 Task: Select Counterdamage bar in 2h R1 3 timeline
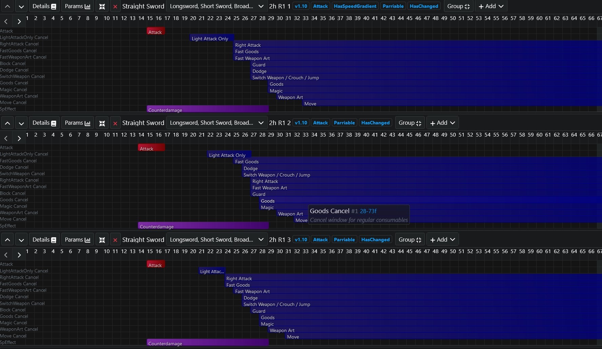pos(208,343)
